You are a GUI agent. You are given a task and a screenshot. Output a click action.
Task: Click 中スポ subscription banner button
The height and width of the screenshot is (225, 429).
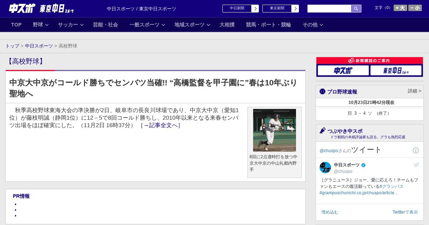343,70
